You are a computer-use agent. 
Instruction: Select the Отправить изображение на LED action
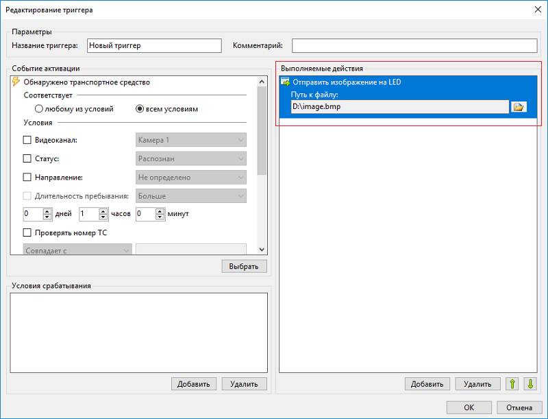pos(408,82)
